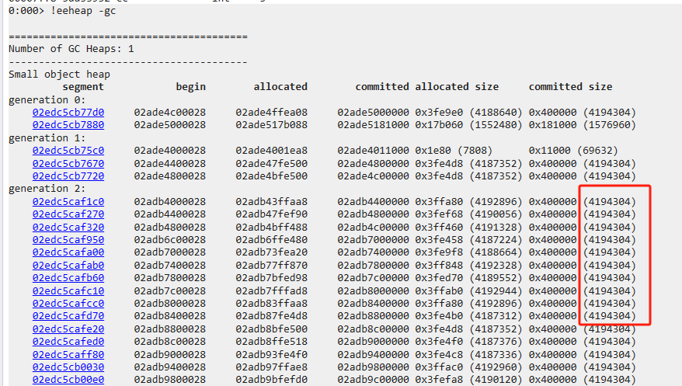This screenshot has height=386, width=682.
Task: Click begin address 02adb7c00028
Action: (169, 290)
